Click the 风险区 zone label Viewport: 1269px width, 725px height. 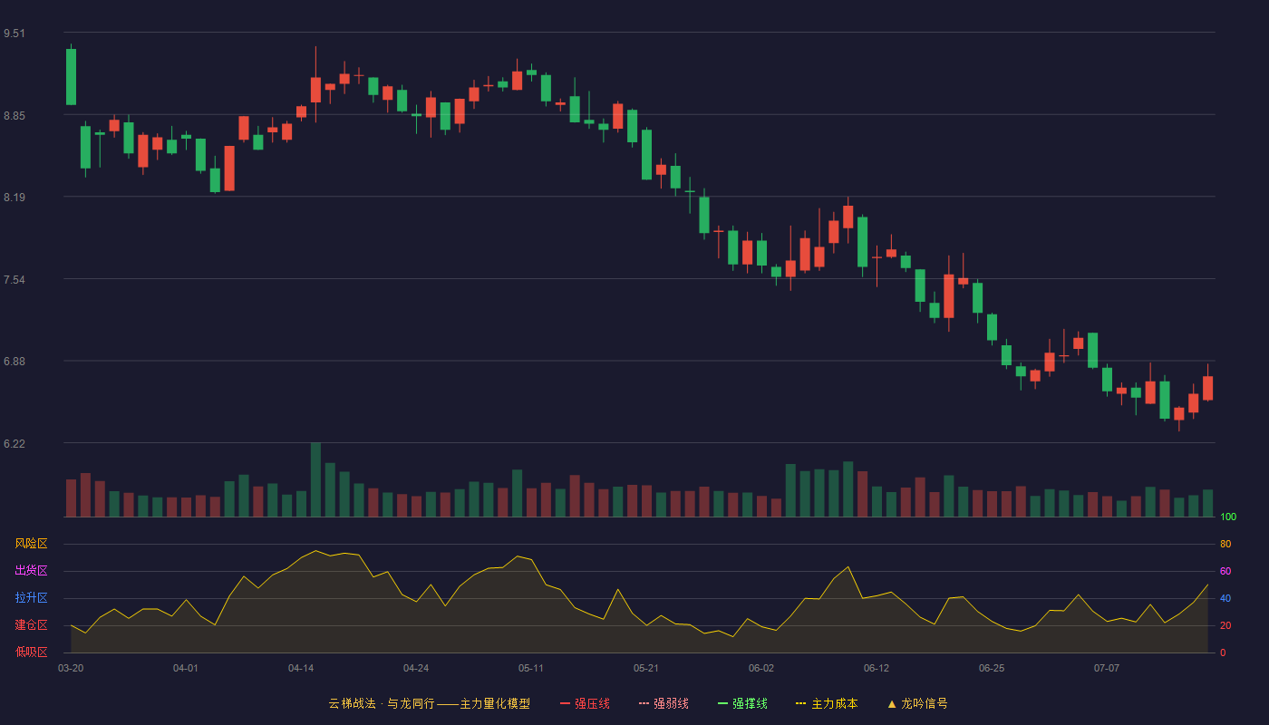point(31,544)
